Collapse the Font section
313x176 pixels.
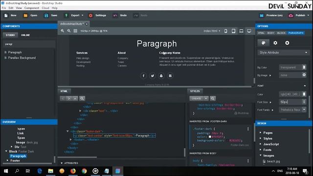305,86
